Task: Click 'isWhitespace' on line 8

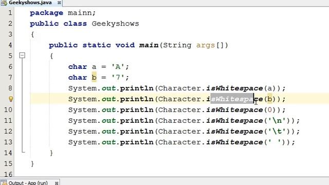Action: 234,88
